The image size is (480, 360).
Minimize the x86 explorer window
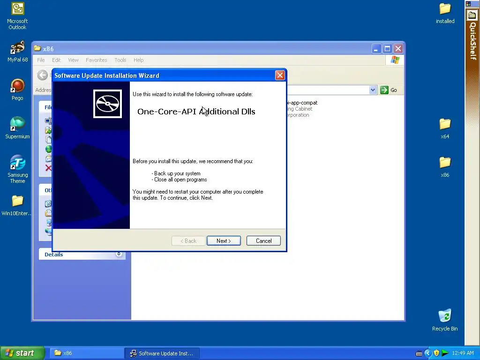click(376, 49)
